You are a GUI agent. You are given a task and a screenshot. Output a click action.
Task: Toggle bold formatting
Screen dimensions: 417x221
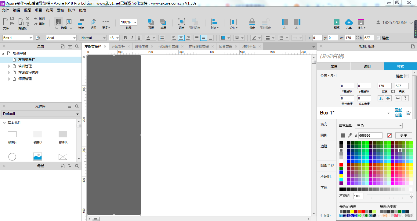125,38
